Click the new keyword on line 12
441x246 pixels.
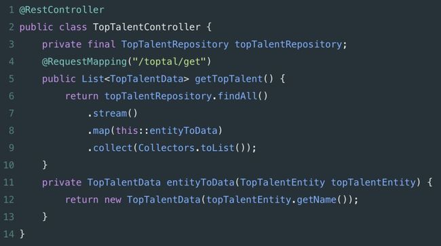point(113,200)
